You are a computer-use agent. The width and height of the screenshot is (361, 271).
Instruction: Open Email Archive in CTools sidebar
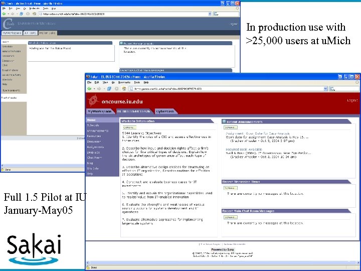10,70
